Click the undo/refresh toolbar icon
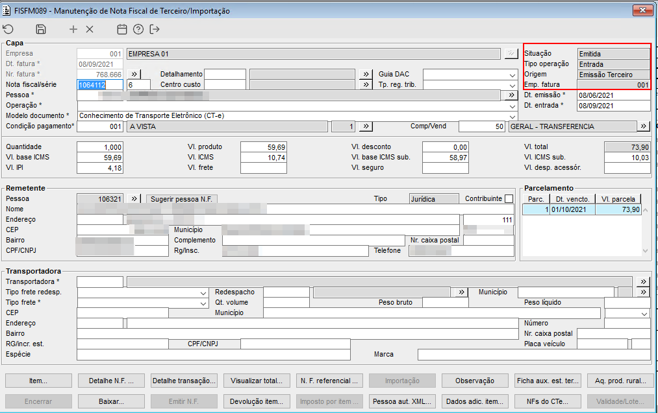The image size is (658, 413). coord(8,29)
